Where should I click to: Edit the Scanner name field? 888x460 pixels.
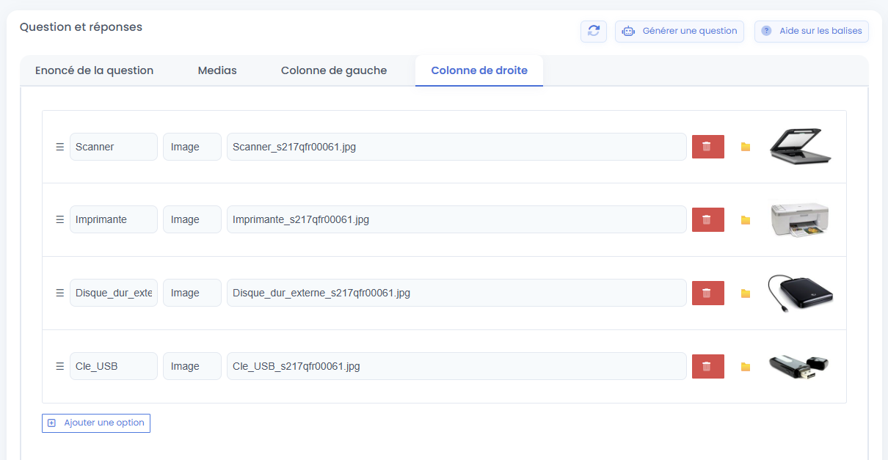click(114, 147)
